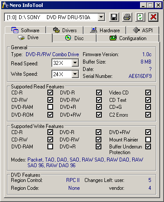The width and height of the screenshot is (164, 202).
Task: Click Region Control value RPC II
Action: point(73,180)
